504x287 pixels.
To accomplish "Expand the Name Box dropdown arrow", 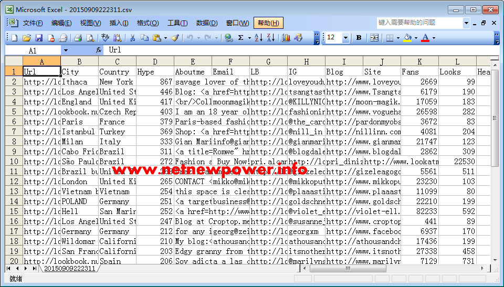I will [x=66, y=50].
